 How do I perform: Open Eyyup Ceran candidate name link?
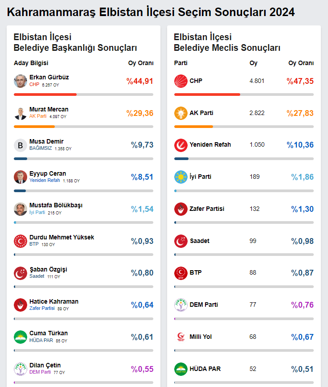coord(48,173)
